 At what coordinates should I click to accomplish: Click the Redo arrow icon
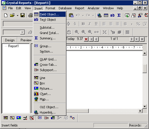[88, 15]
